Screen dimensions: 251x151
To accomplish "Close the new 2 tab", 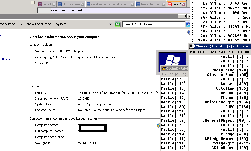I will [x=184, y=4].
